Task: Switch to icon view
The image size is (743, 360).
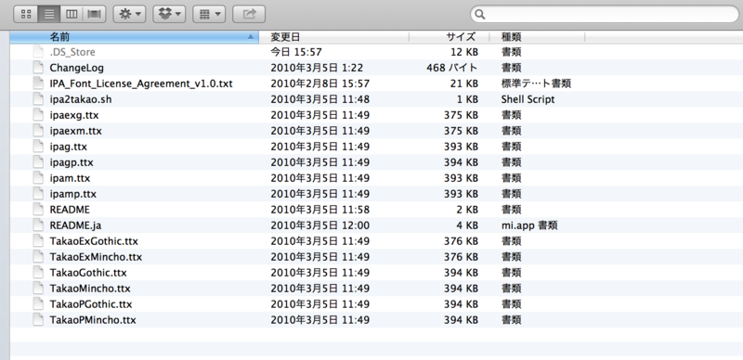Action: (x=26, y=14)
